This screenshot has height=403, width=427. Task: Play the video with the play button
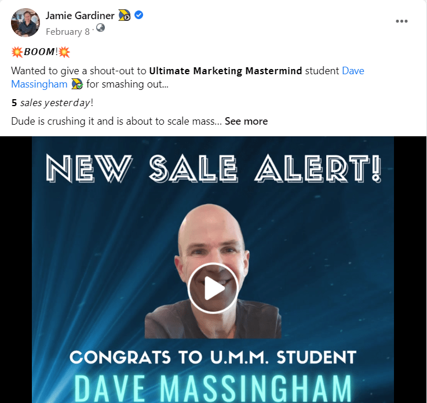click(x=213, y=288)
